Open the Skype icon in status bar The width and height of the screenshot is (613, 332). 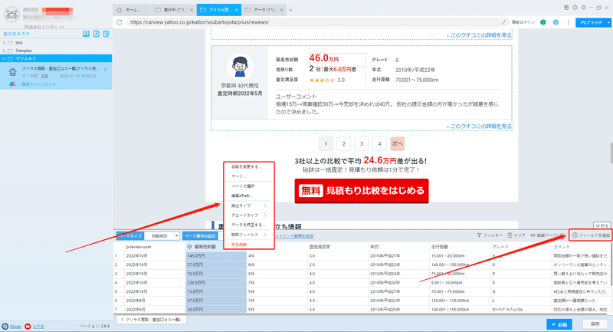5,326
